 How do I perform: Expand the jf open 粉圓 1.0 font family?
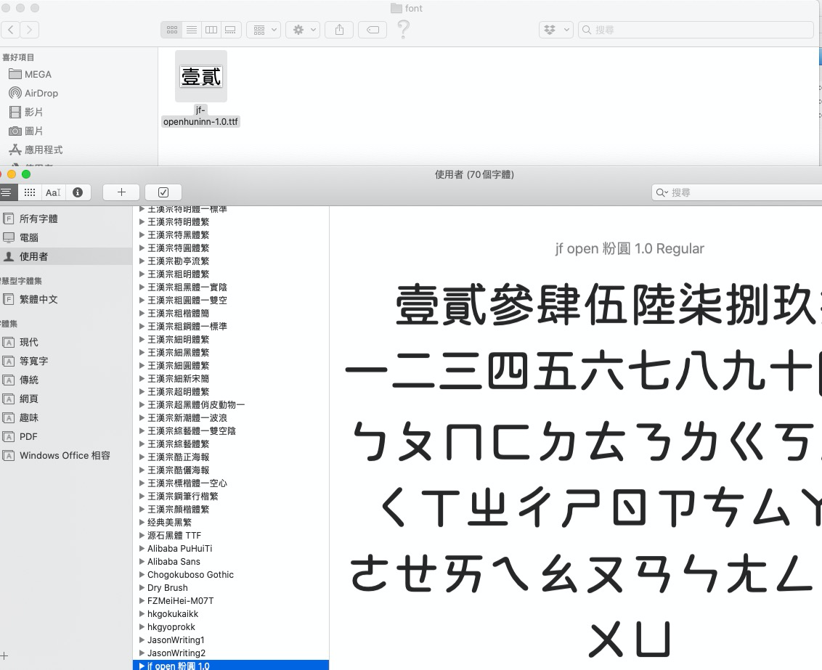pyautogui.click(x=142, y=666)
